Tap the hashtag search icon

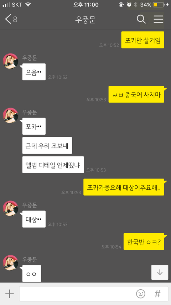(x=157, y=294)
